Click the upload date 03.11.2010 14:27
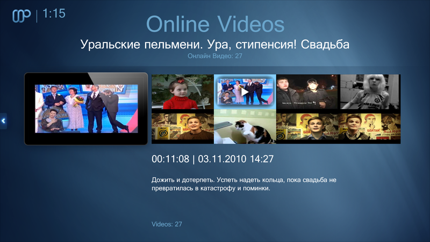 point(236,159)
